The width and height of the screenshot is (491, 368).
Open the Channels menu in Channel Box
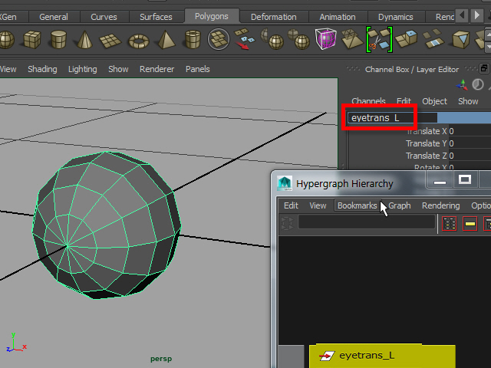[x=368, y=101]
